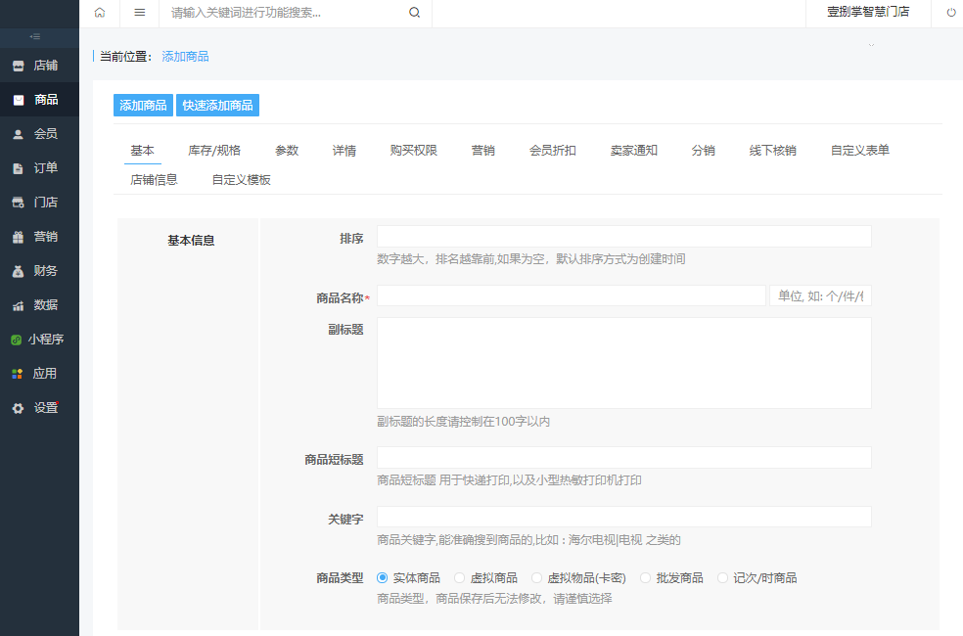This screenshot has height=636, width=963.
Task: Click the home icon in top bar
Action: click(x=100, y=13)
